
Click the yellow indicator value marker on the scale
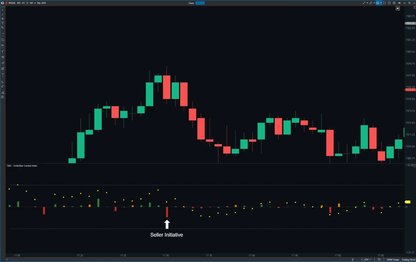point(408,202)
